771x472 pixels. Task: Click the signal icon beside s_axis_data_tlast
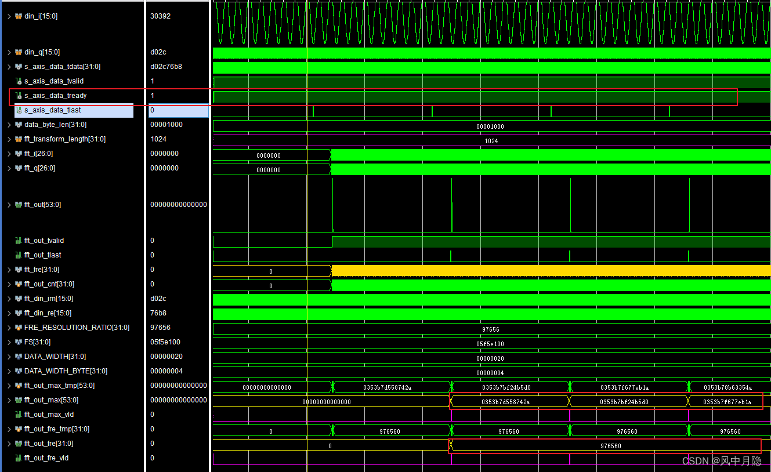tap(19, 110)
